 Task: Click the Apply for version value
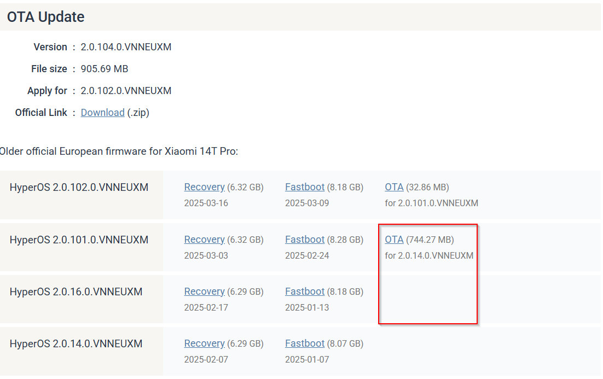(x=126, y=91)
